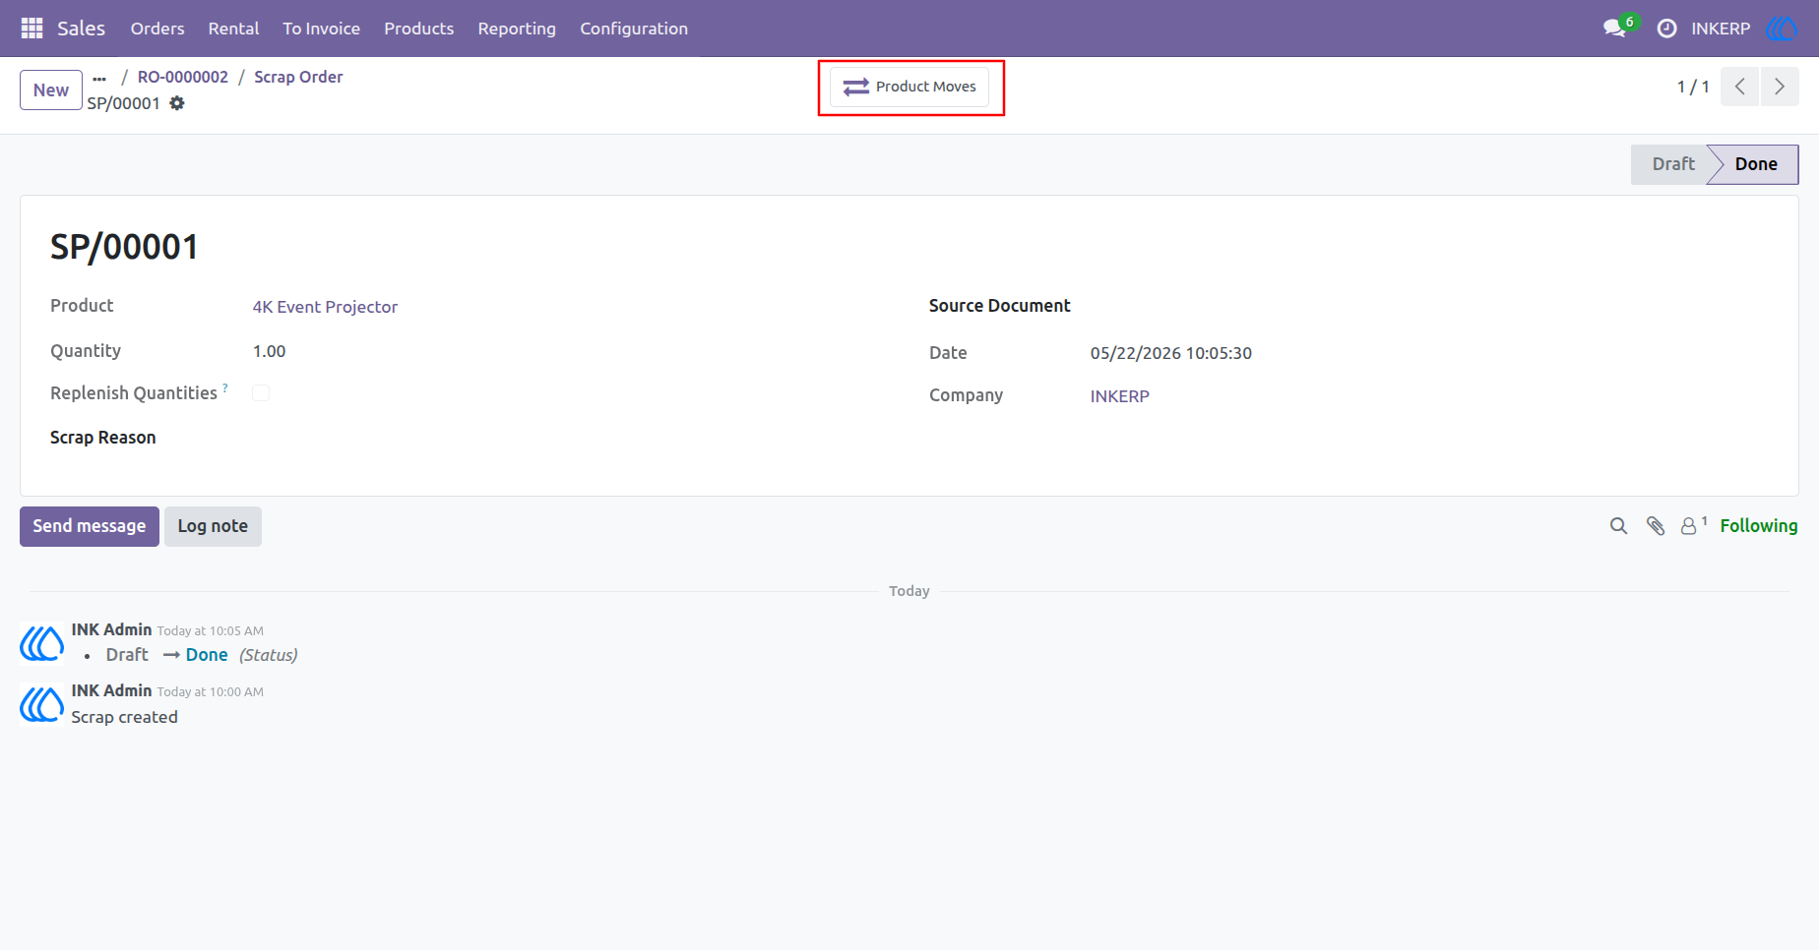Toggle the Replenish Quantities checkbox
This screenshot has width=1819, height=950.
(261, 393)
